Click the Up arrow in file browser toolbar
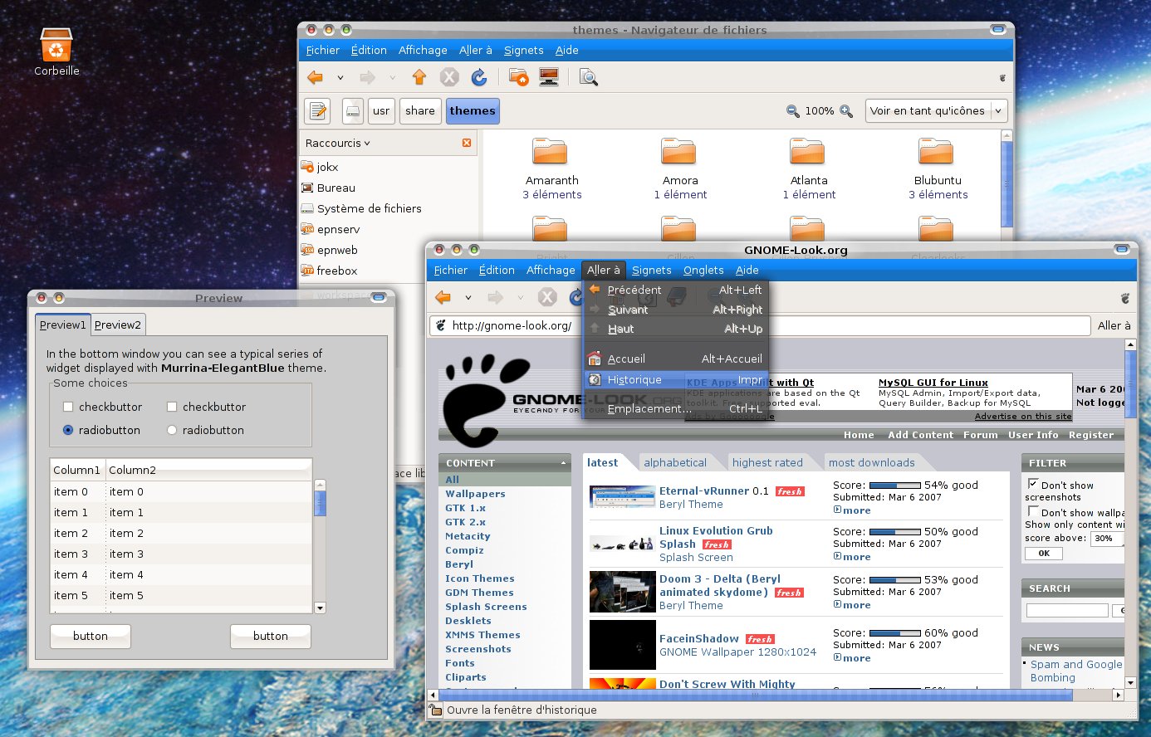Image resolution: width=1151 pixels, height=737 pixels. [x=419, y=78]
